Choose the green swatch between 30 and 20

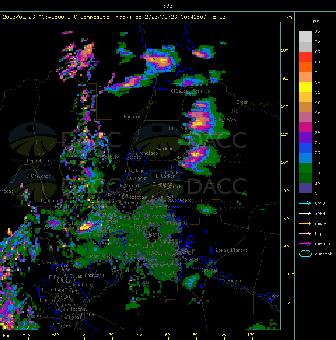click(x=305, y=168)
